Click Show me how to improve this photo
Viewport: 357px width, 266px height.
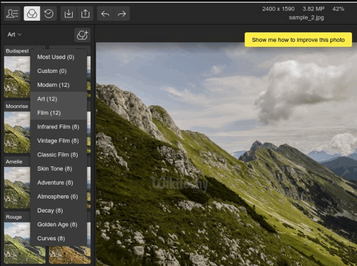pos(298,40)
